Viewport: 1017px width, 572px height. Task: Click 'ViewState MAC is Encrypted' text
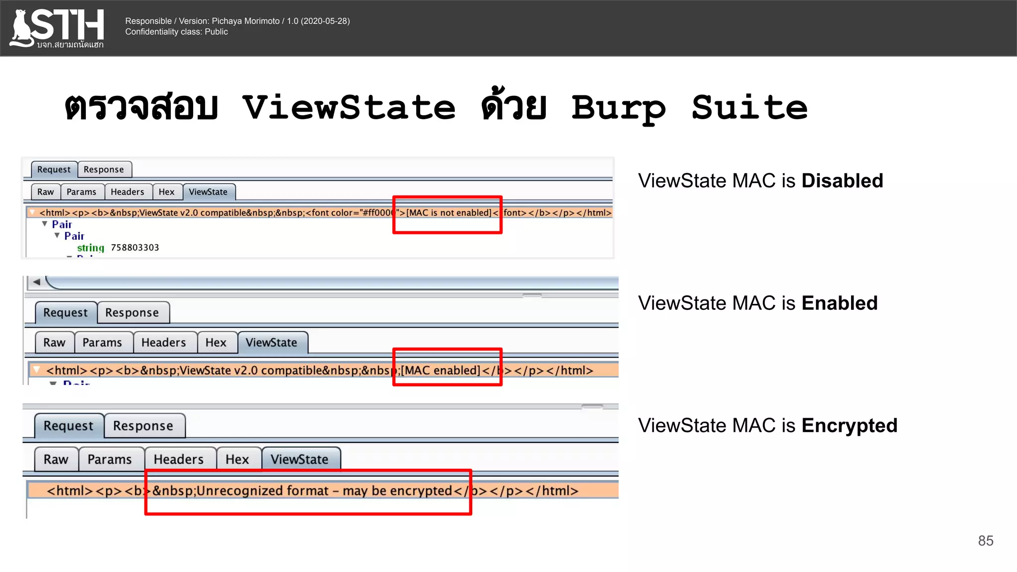point(768,426)
